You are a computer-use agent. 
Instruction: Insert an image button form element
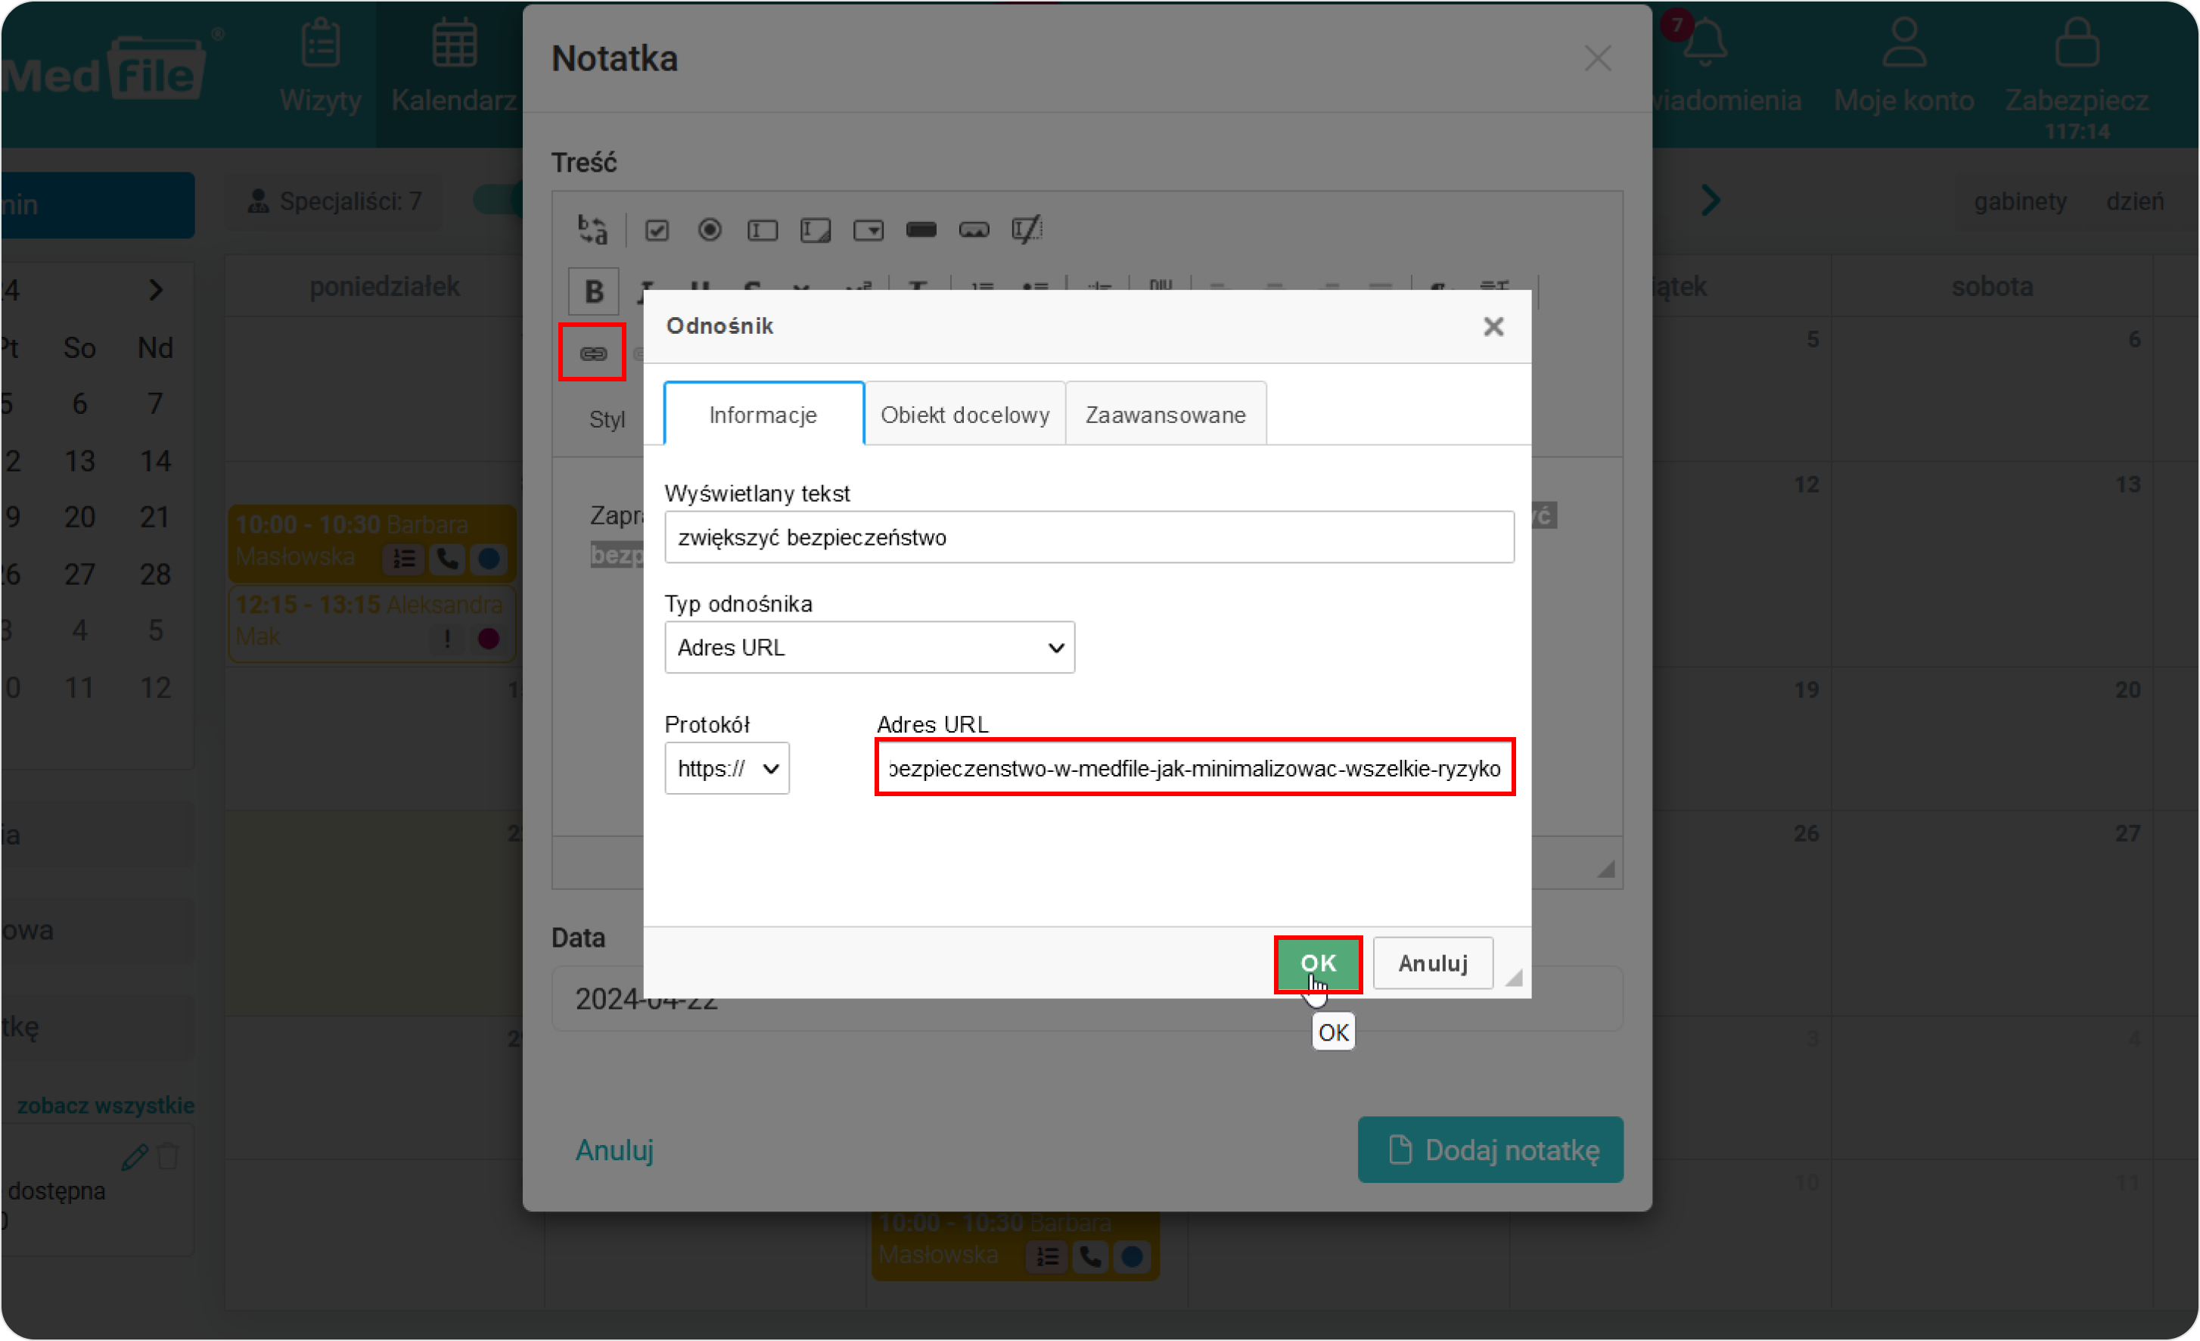click(x=974, y=231)
